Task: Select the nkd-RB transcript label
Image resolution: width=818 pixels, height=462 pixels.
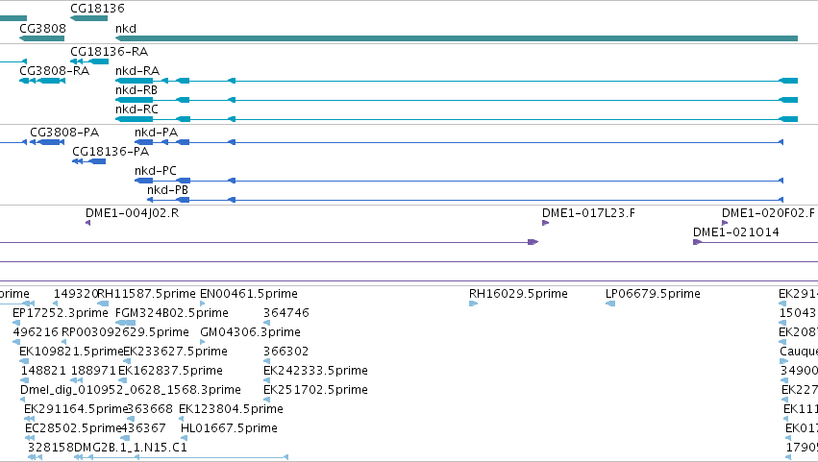Action: pyautogui.click(x=136, y=90)
